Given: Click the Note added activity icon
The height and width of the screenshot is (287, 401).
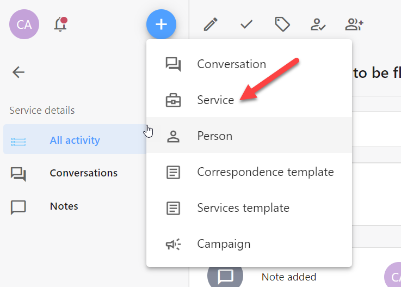Looking at the screenshot, I should (x=225, y=277).
